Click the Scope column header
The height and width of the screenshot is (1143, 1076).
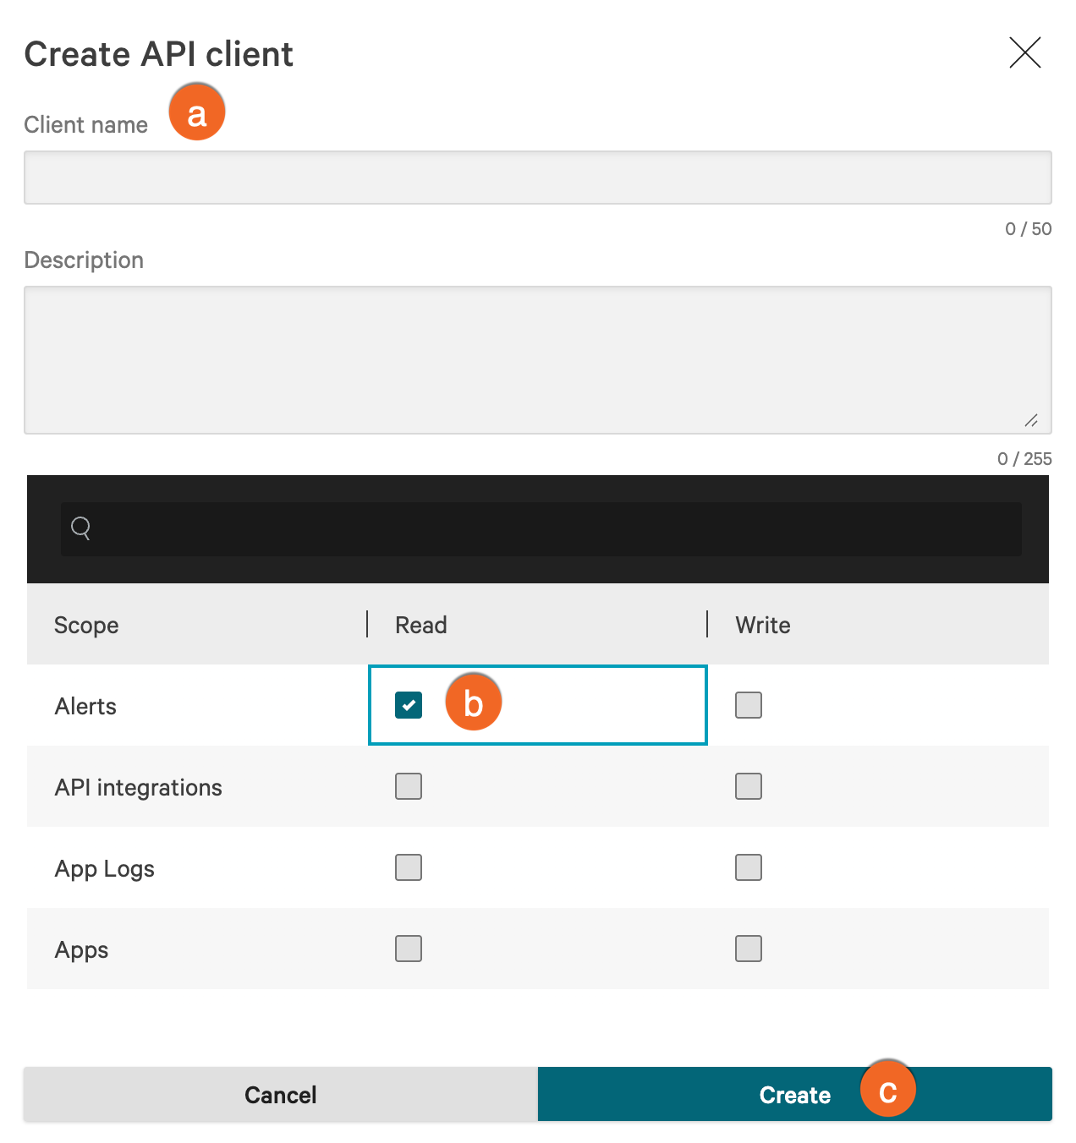click(86, 625)
